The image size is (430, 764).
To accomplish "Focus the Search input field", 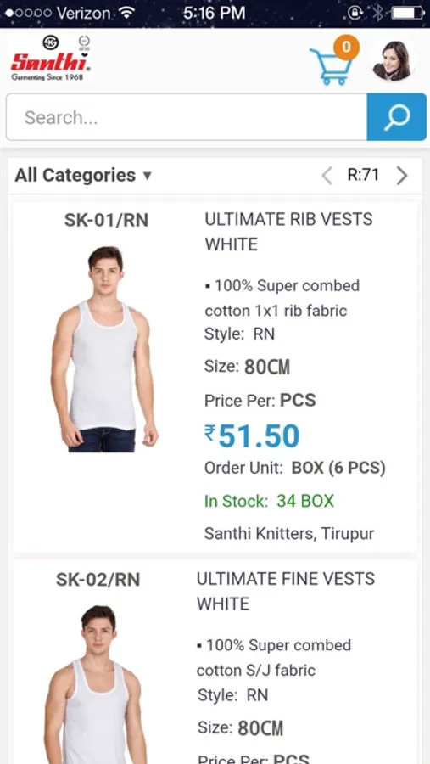I will click(187, 117).
